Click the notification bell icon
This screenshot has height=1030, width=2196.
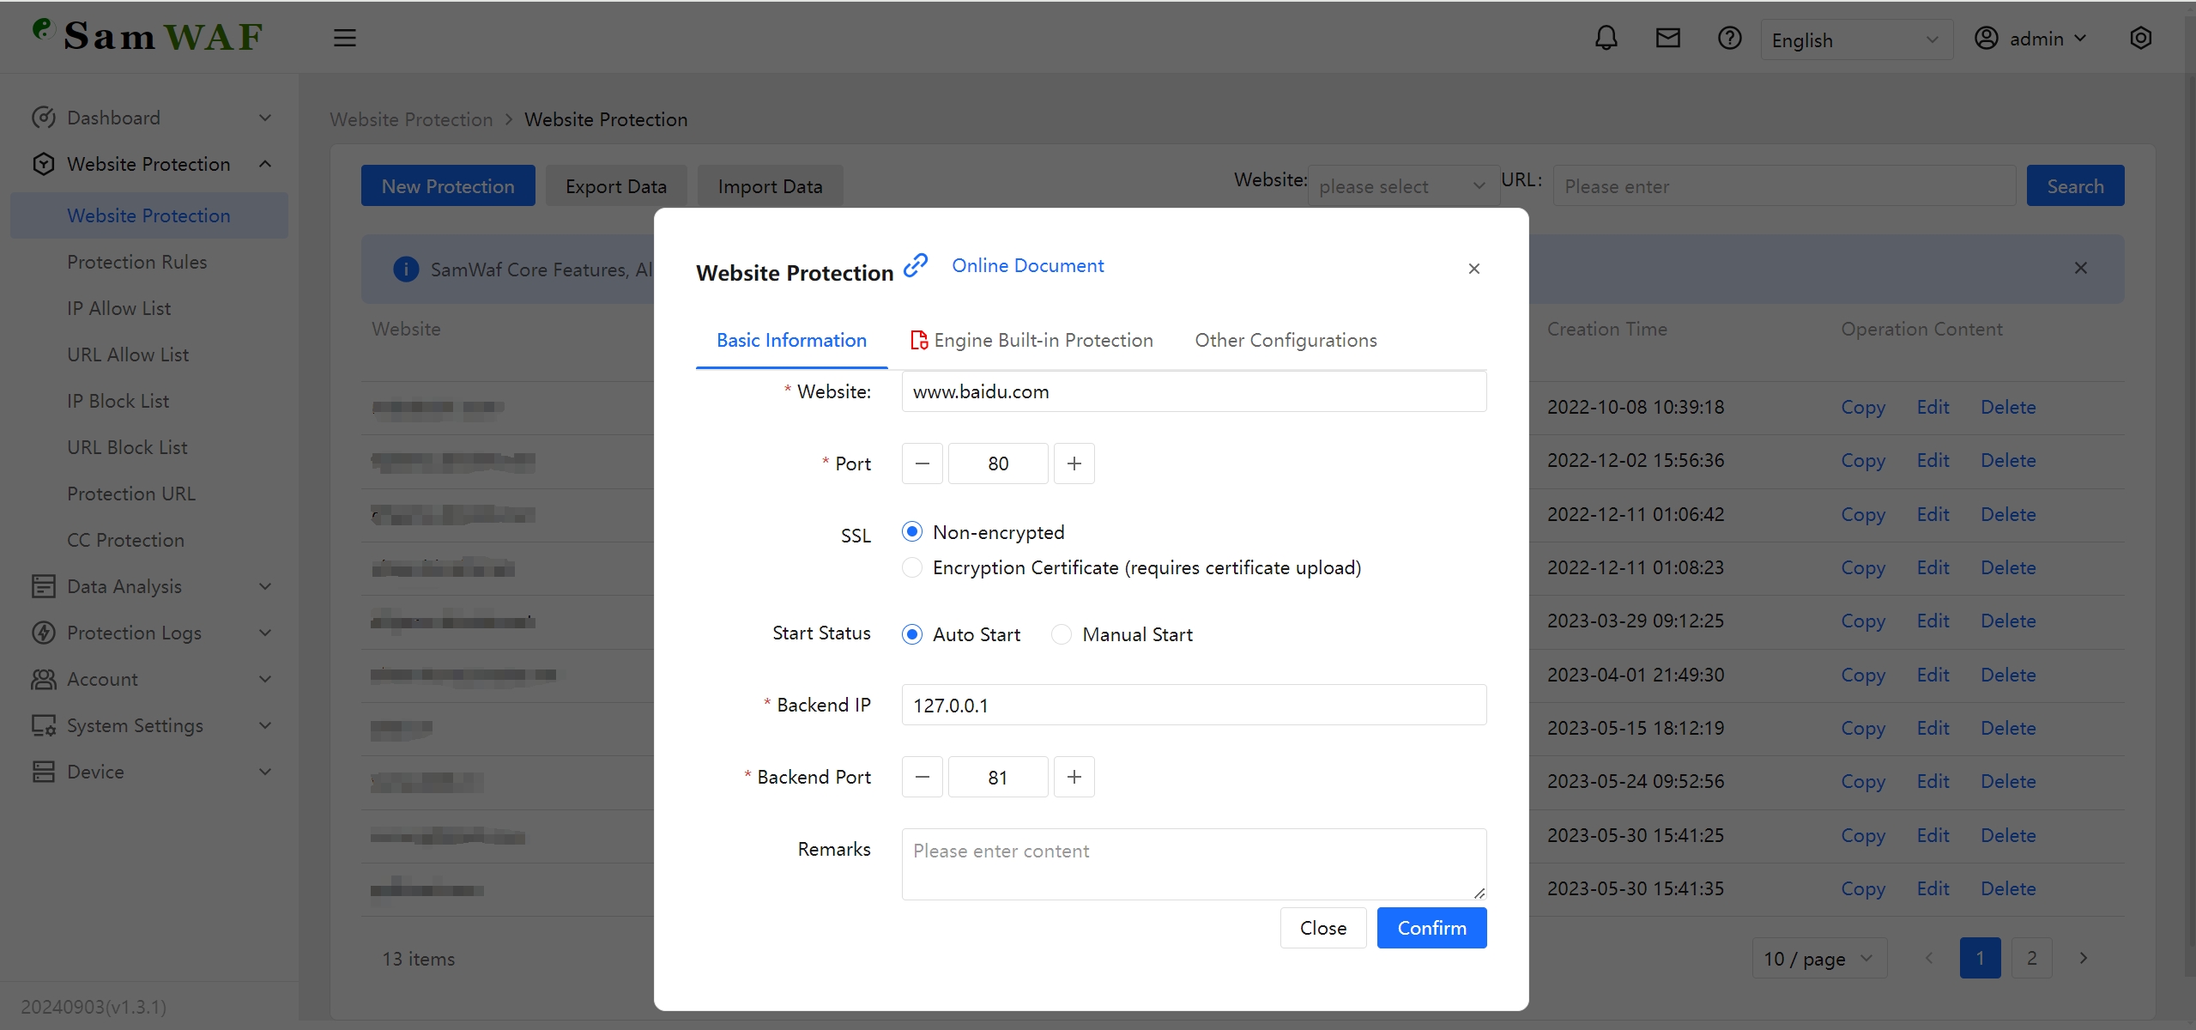1606,38
